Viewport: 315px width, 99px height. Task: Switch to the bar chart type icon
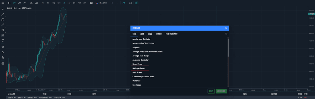(9, 3)
